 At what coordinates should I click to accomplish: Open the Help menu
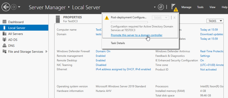pos(225,7)
